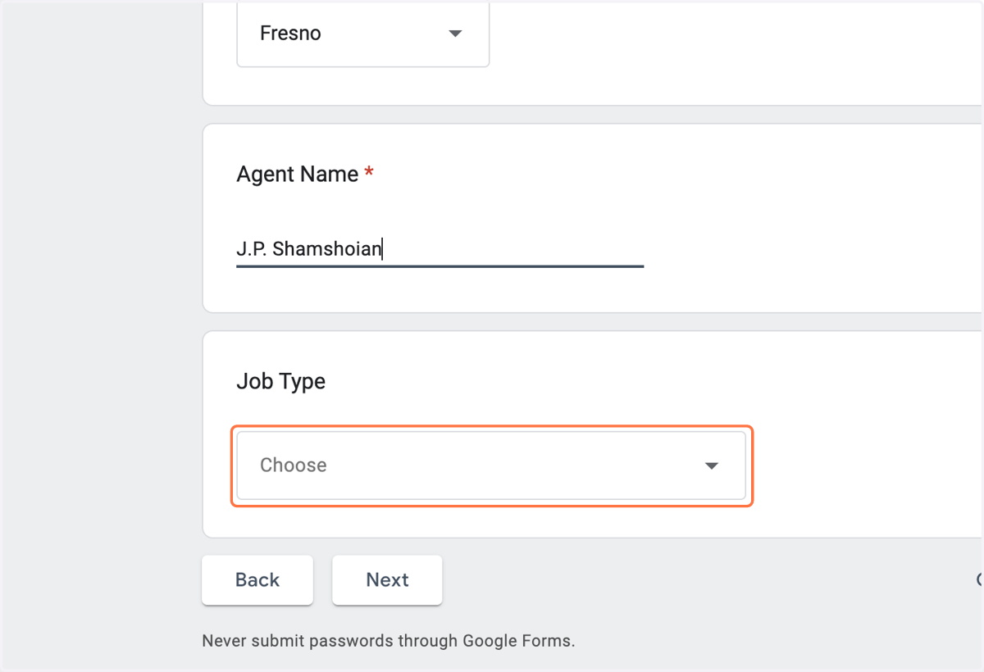Click the Job Type question label
984x672 pixels.
click(280, 382)
